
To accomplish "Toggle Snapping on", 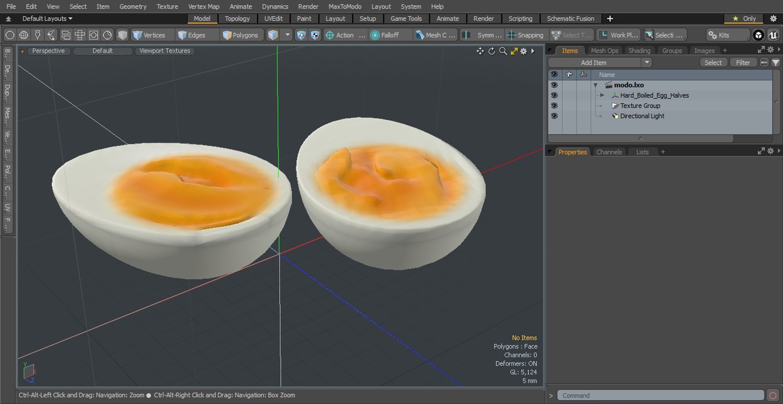I will (x=525, y=35).
